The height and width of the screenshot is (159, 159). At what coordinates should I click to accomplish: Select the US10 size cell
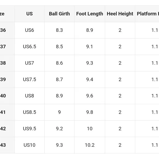coord(30,145)
